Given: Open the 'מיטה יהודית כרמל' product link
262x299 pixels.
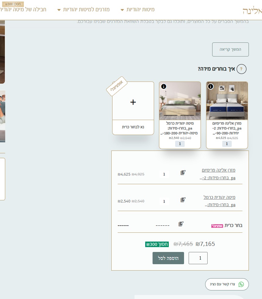Looking at the screenshot, I should click(219, 197).
